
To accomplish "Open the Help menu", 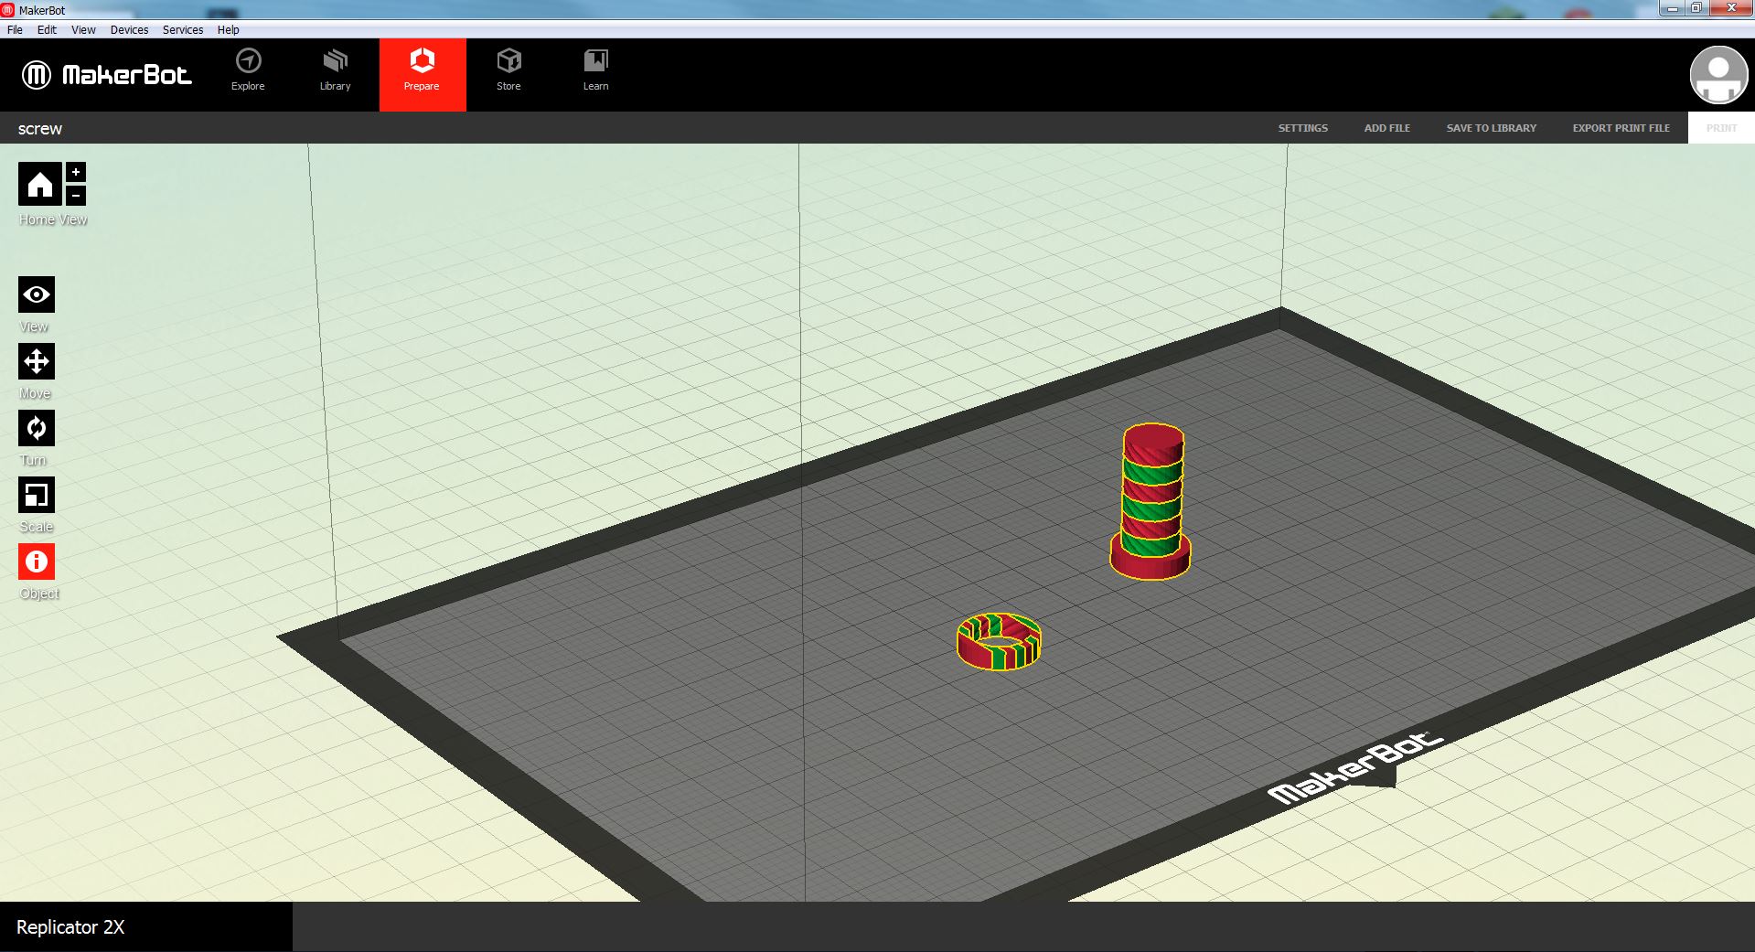I will coord(228,30).
